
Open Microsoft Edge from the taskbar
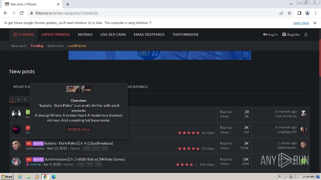coord(54,177)
